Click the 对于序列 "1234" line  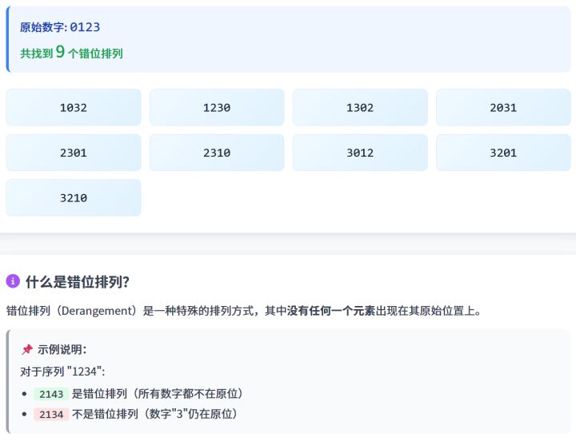tap(62, 371)
